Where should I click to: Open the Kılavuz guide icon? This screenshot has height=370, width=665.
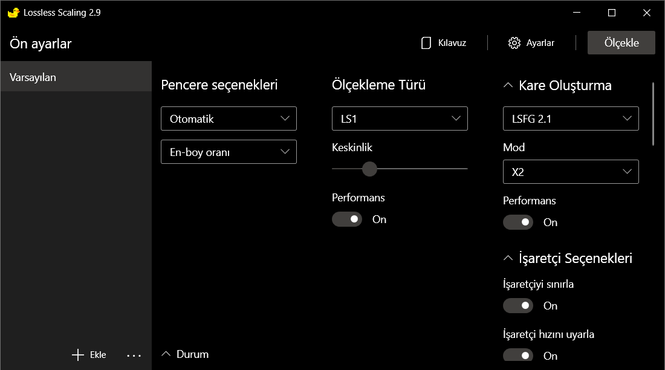pos(426,43)
